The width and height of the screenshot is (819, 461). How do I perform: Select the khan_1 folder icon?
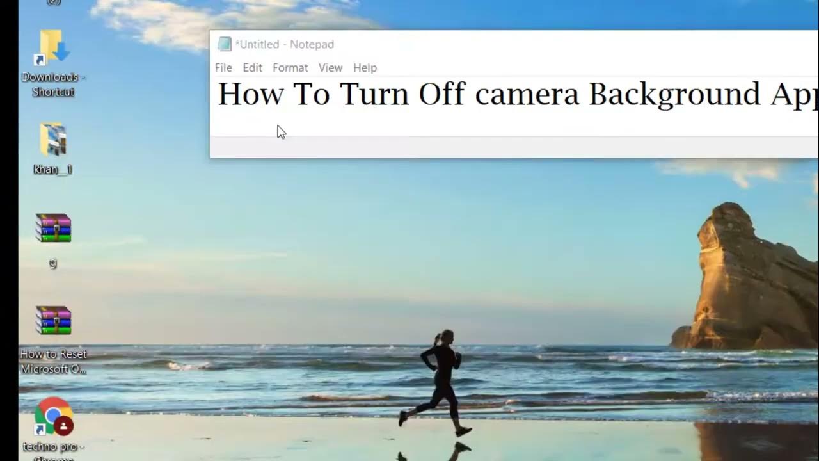(x=53, y=140)
